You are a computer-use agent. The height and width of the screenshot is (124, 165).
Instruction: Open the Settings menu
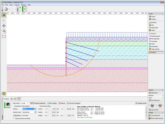click(x=23, y=5)
